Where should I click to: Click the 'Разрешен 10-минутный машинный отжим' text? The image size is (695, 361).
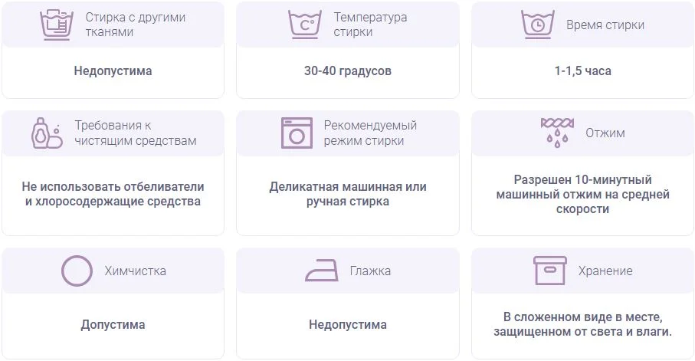(582, 187)
